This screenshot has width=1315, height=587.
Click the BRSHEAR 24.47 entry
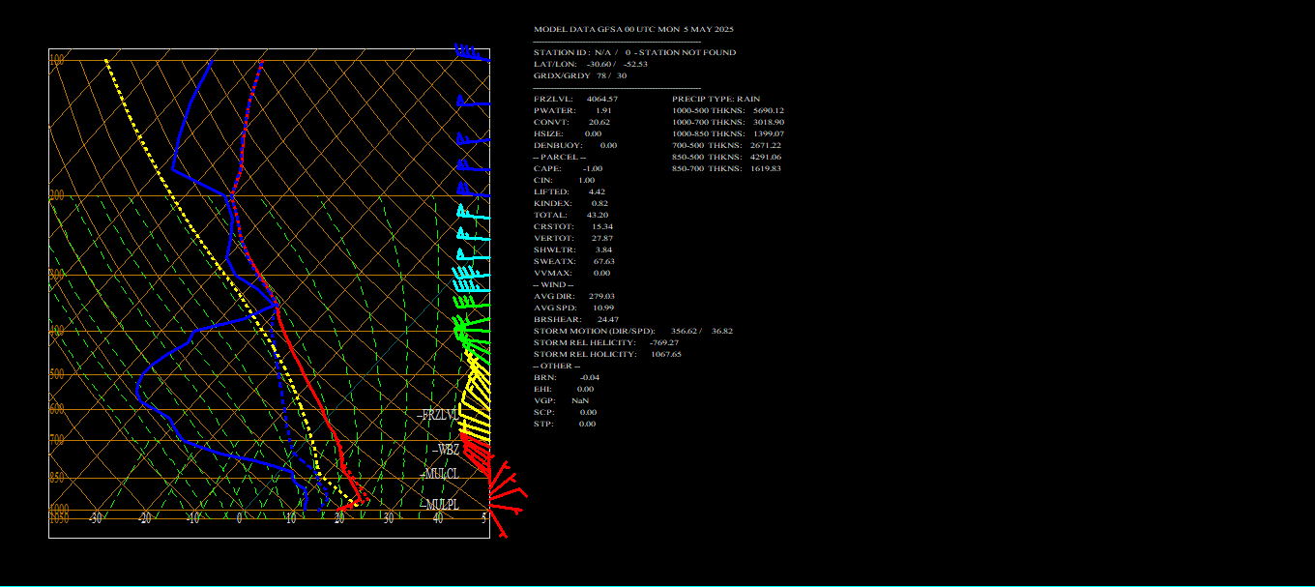[576, 319]
